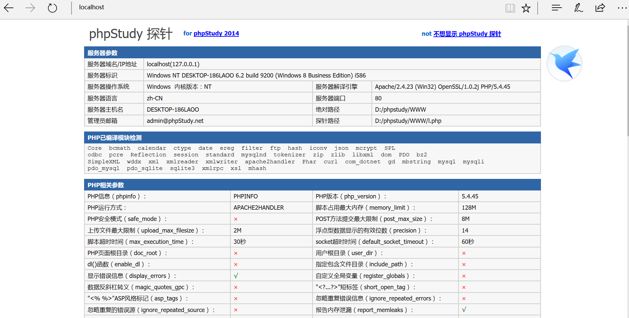Click the report_memleaks check mark
The height and width of the screenshot is (318, 629).
tap(464, 309)
